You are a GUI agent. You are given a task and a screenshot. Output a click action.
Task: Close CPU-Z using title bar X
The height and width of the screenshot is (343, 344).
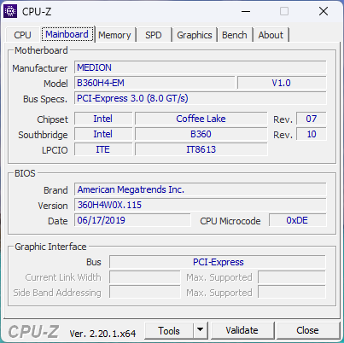coord(324,12)
